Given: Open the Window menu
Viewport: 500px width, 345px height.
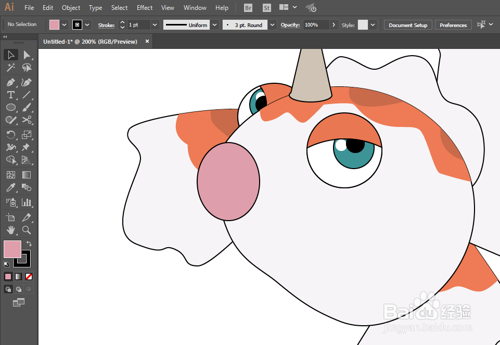Looking at the screenshot, I should tap(195, 8).
